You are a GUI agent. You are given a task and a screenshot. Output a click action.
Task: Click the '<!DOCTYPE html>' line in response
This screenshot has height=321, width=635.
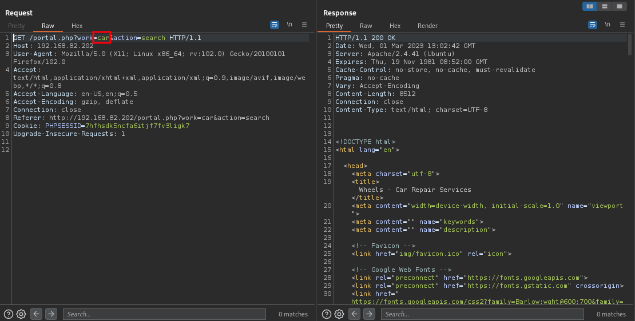[366, 142]
